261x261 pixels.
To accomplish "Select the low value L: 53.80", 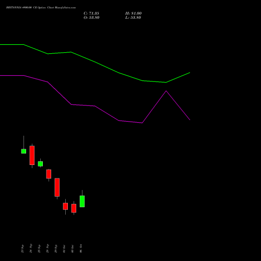I will pos(133,18).
